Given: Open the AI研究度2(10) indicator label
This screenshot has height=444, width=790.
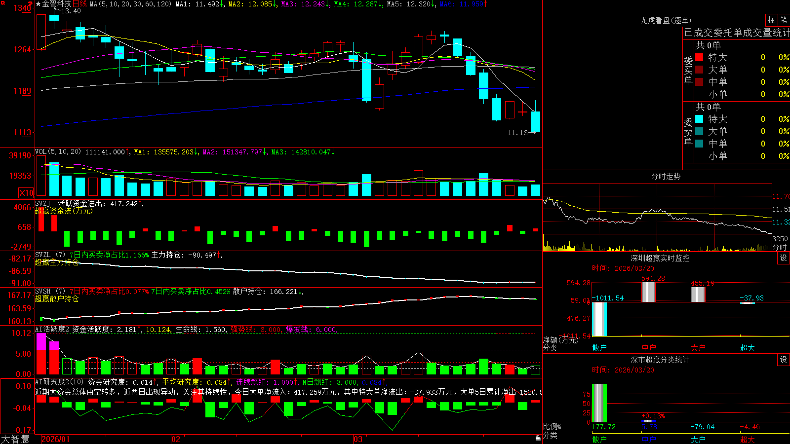Looking at the screenshot, I should click(x=59, y=382).
